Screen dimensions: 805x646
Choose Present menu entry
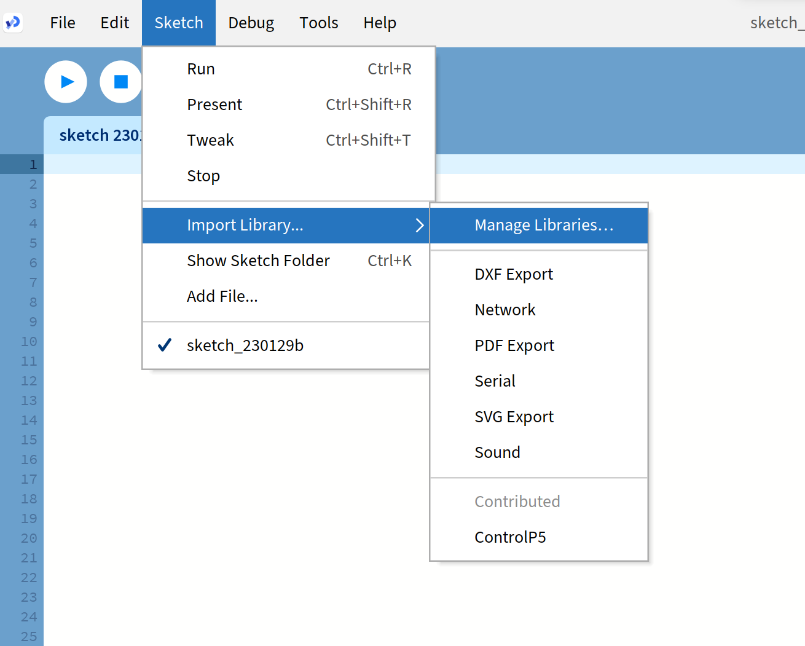(214, 104)
